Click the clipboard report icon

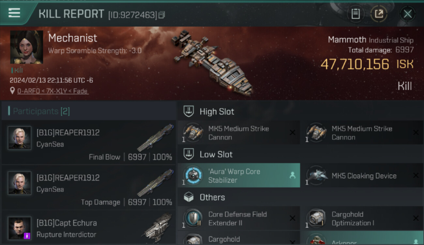coord(356,14)
